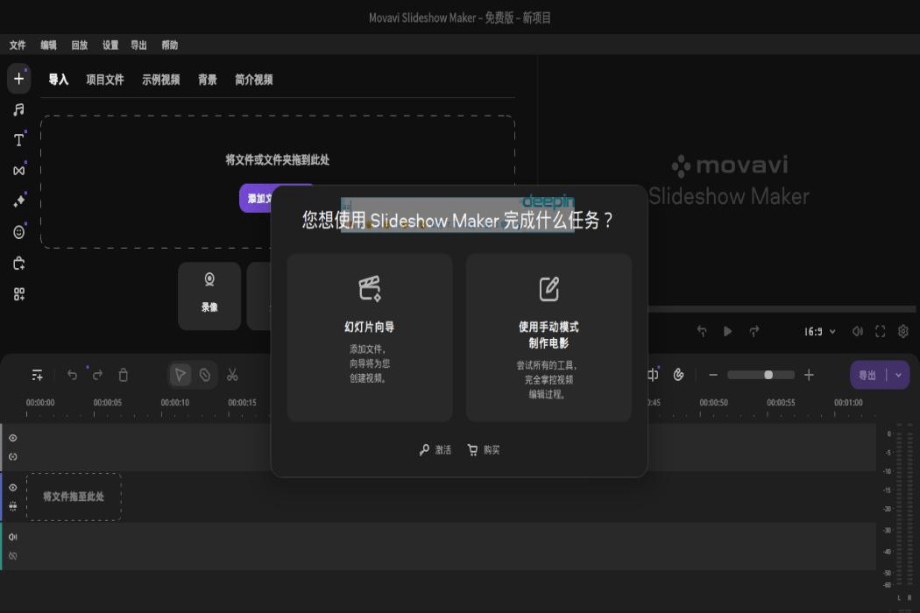The width and height of the screenshot is (920, 613).
Task: Select the Titles text tool icon
Action: pyautogui.click(x=18, y=139)
